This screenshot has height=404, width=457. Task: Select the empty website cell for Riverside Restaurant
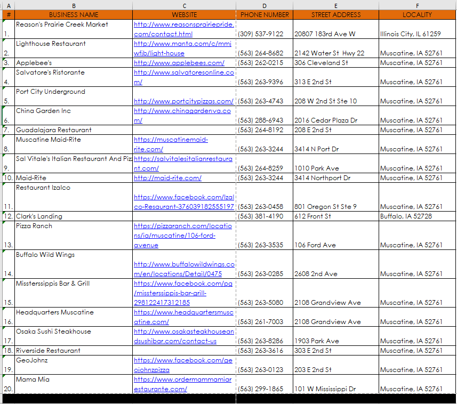click(x=184, y=350)
